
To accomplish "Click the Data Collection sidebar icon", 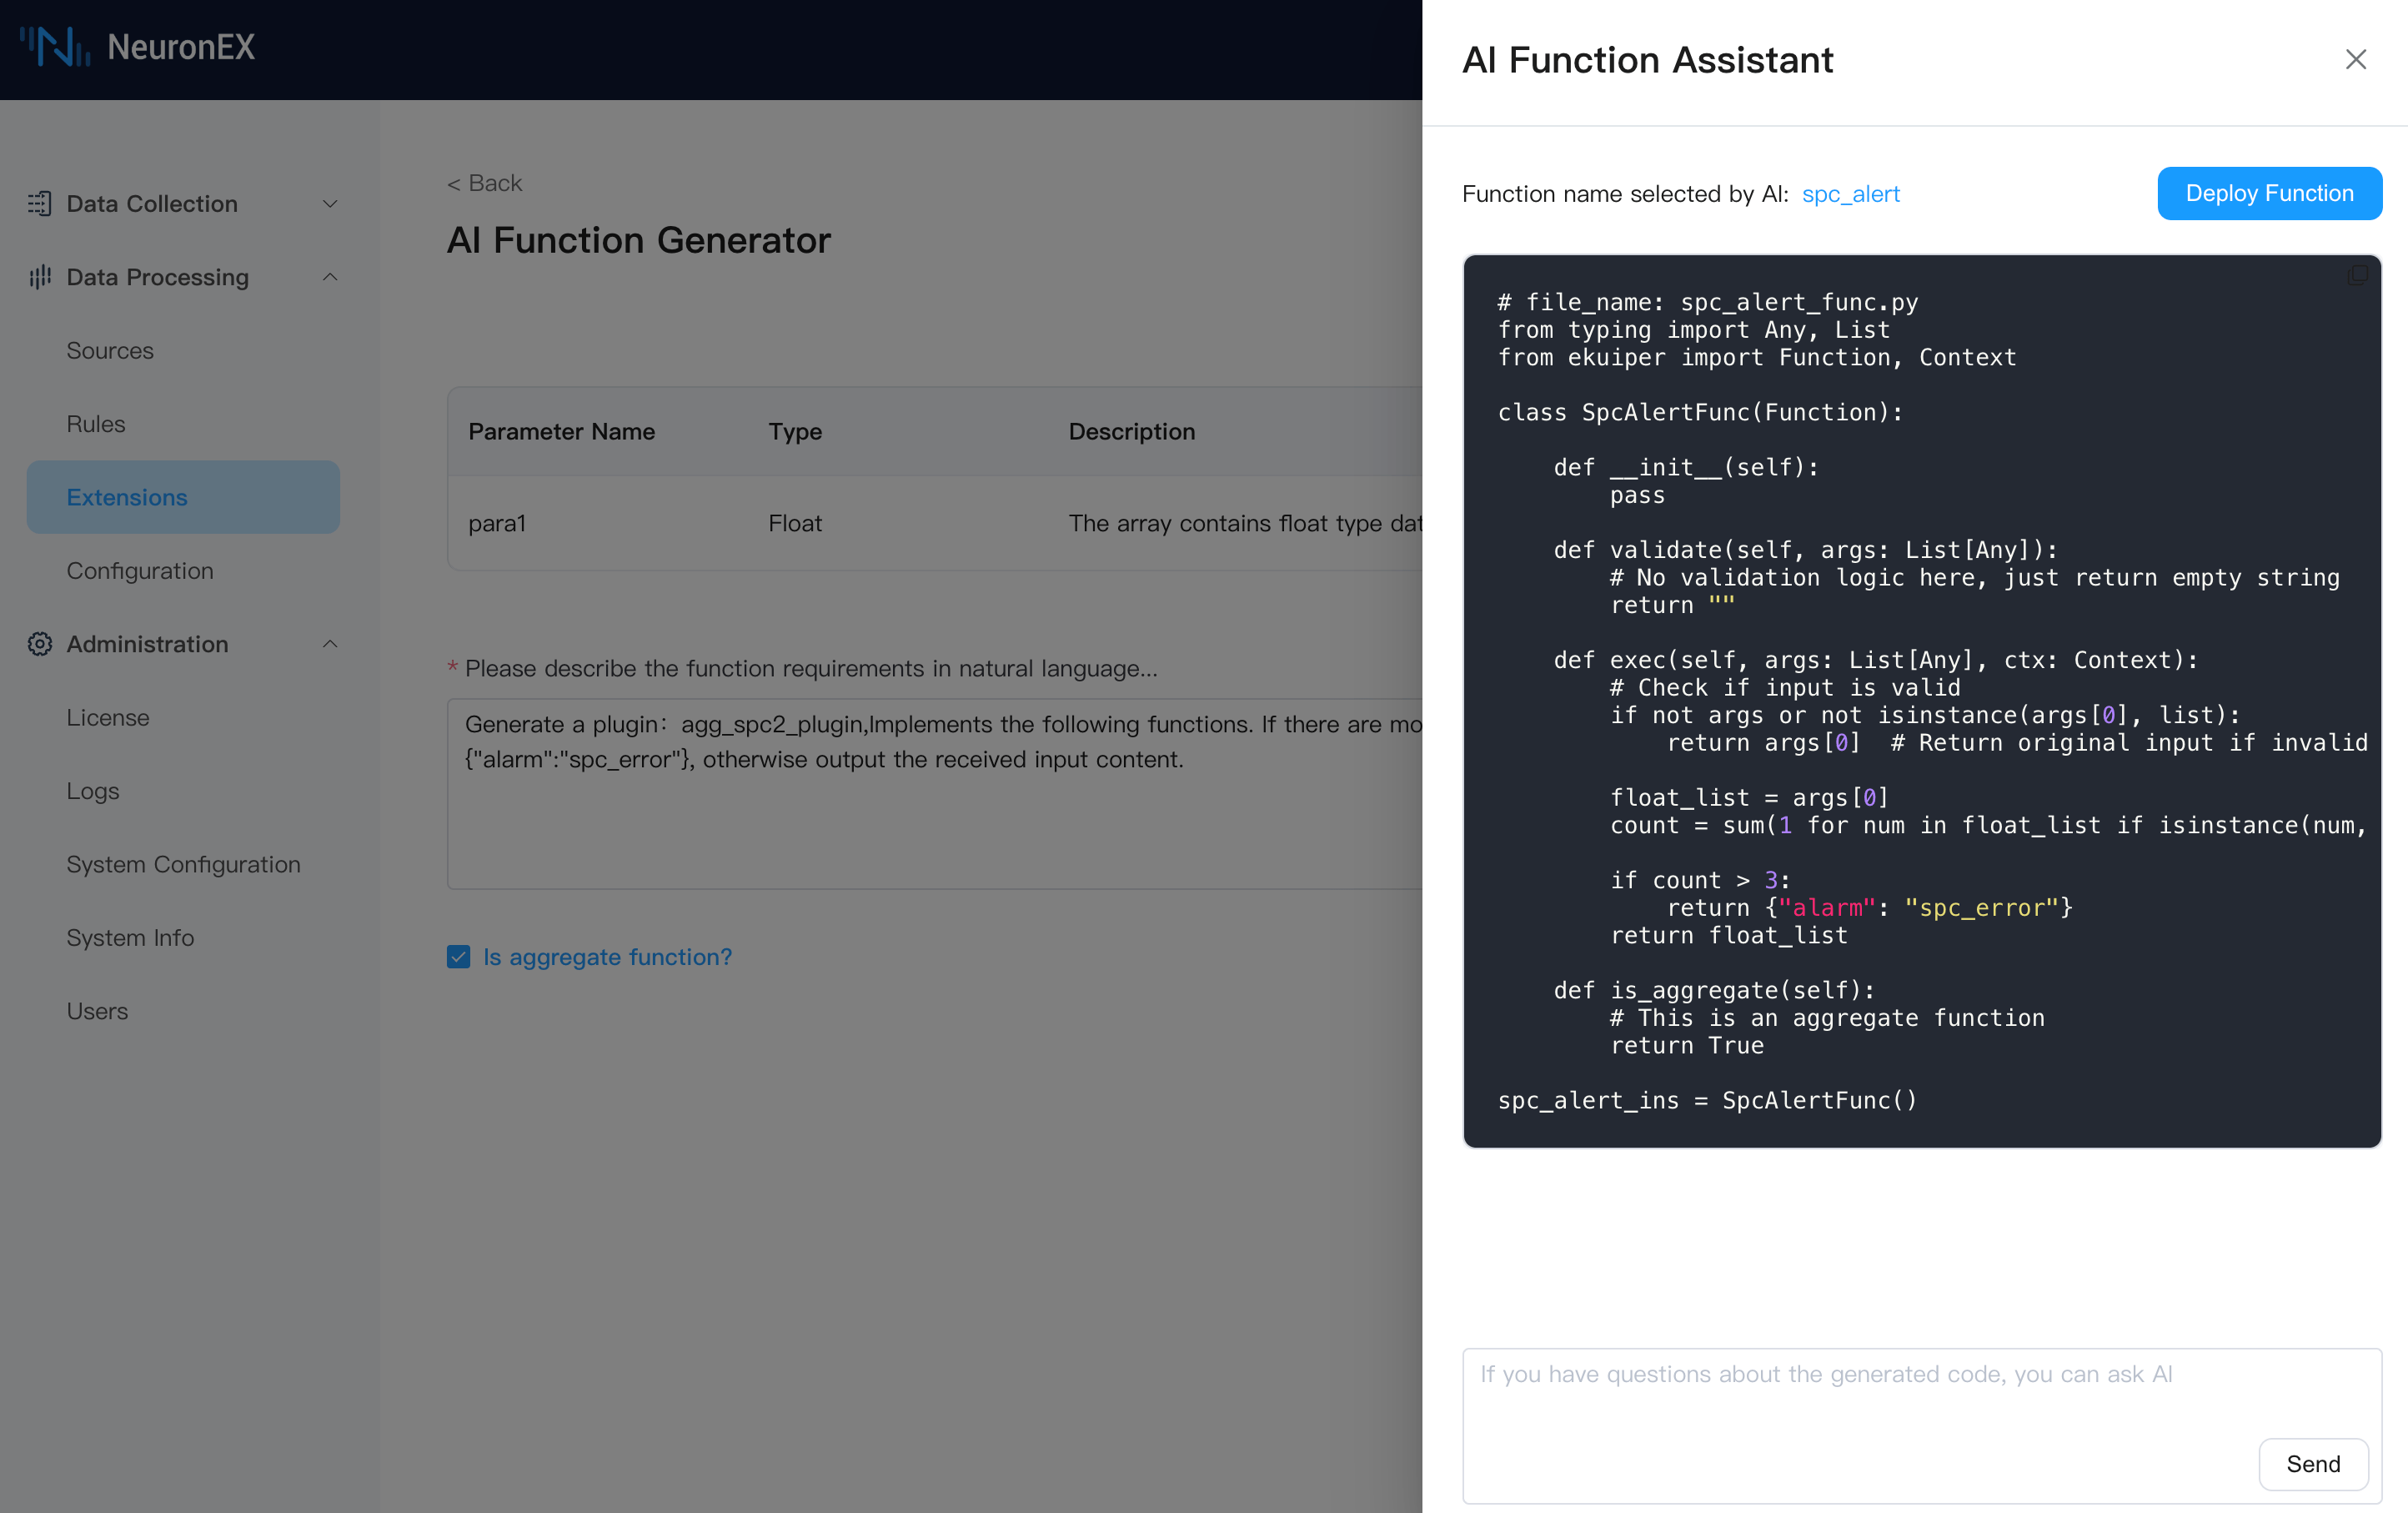I will pos(40,204).
